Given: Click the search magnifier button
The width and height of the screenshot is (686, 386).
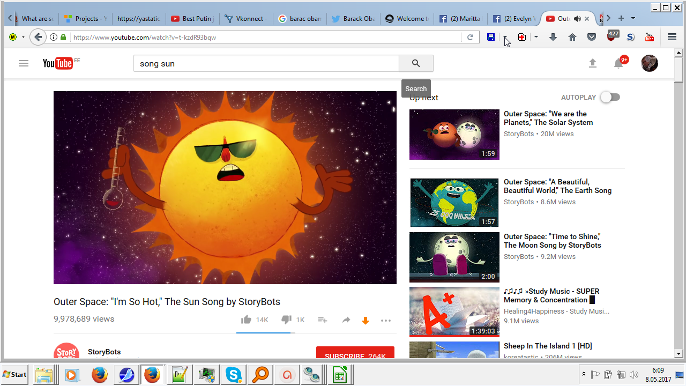Looking at the screenshot, I should click(416, 63).
